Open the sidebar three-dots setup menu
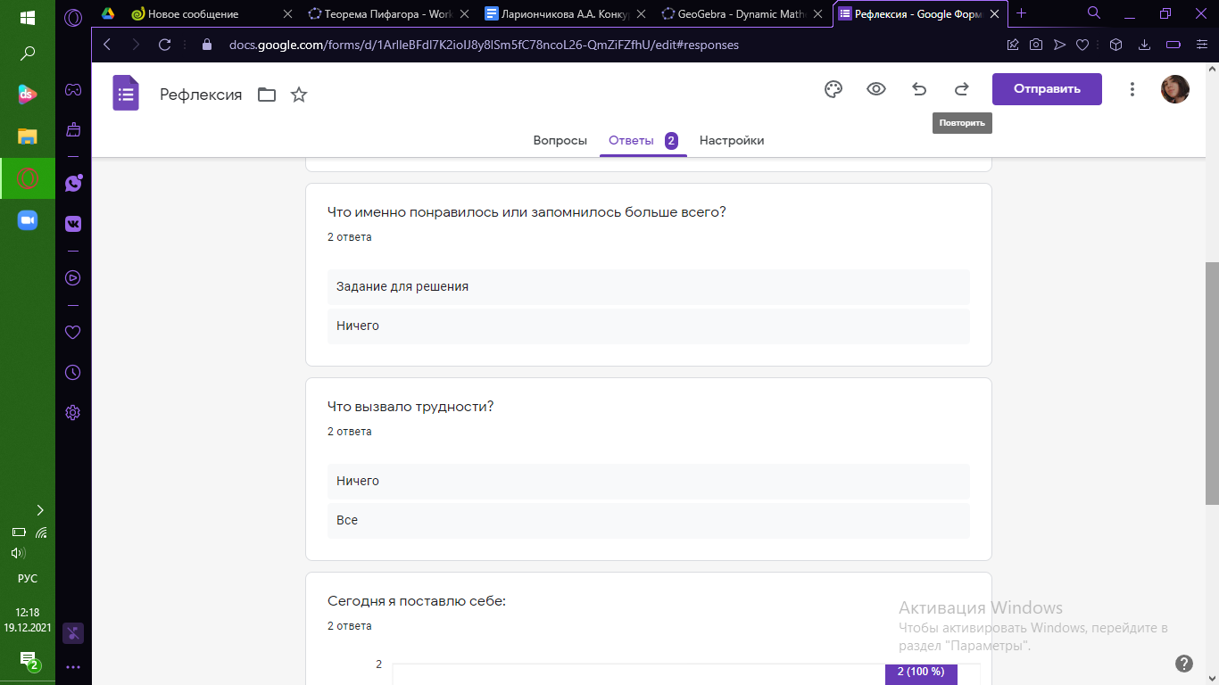 [73, 666]
